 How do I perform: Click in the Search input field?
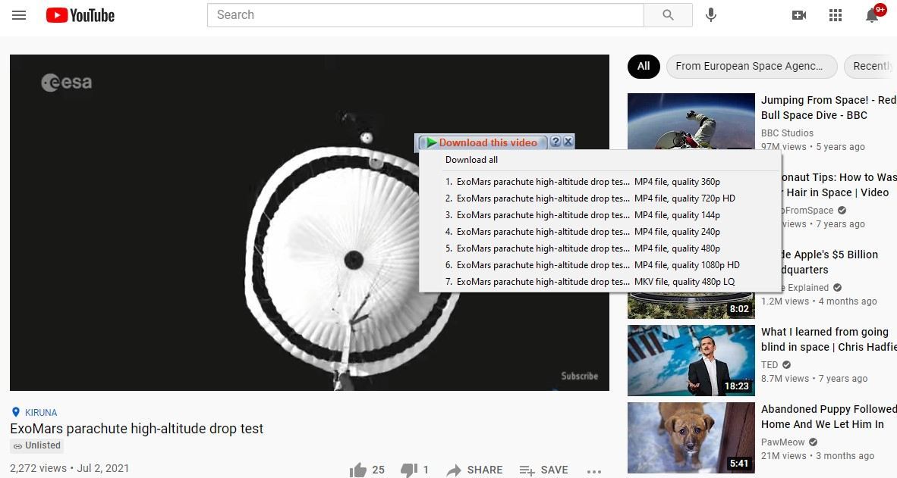425,15
